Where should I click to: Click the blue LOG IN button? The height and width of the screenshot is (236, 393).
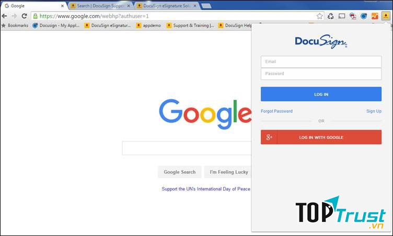pos(321,94)
